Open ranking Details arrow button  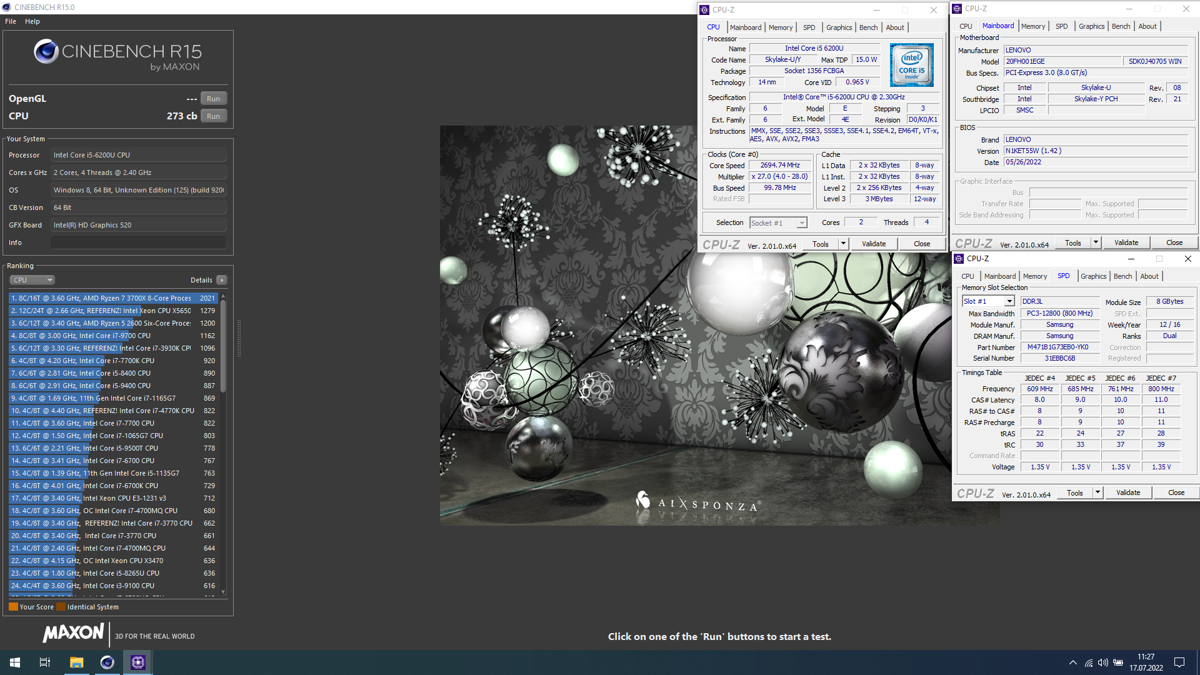222,280
